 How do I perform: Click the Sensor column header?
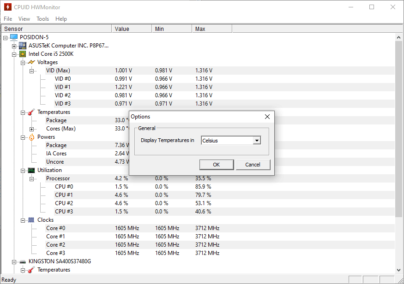click(x=57, y=29)
